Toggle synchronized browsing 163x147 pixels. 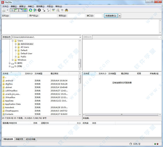(x=62, y=10)
